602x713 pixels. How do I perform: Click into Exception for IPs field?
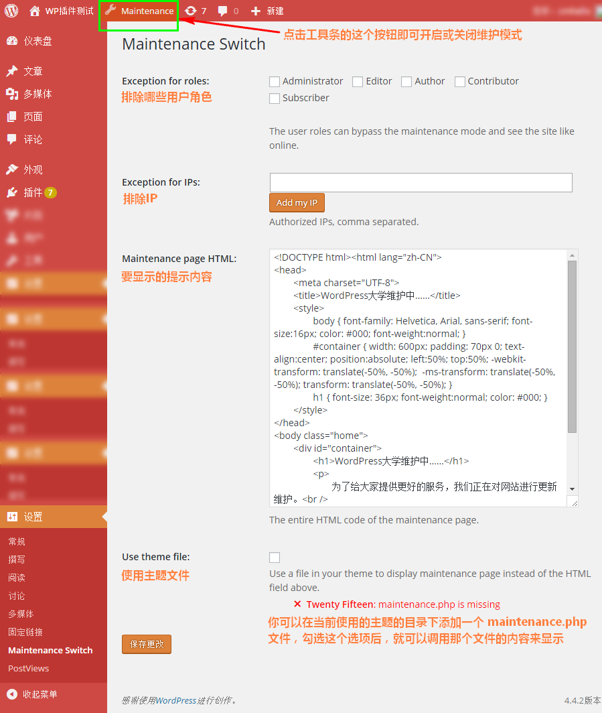[421, 182]
